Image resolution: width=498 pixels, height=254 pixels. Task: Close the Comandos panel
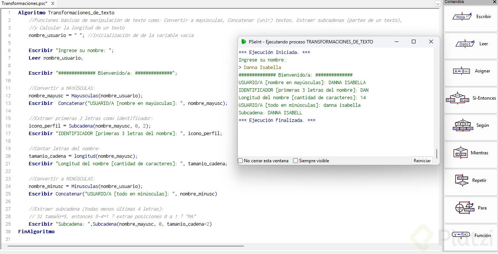pos(495,2)
